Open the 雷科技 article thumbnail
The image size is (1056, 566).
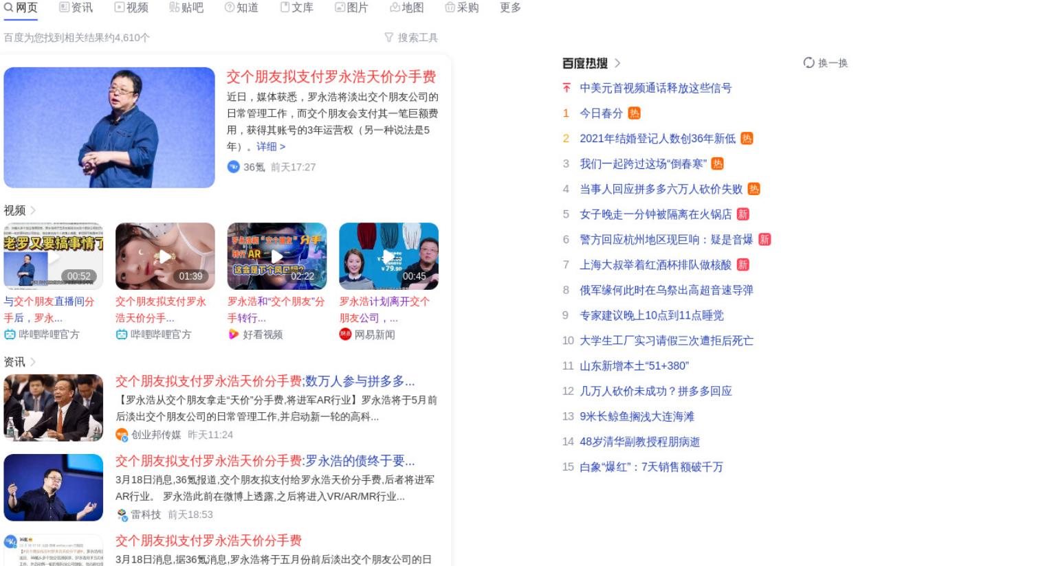tap(53, 487)
